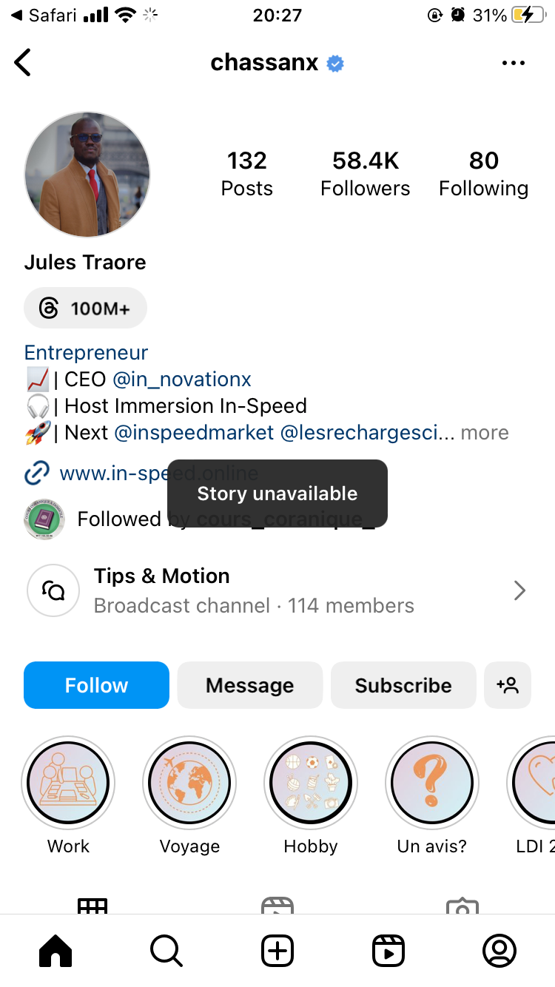Open Tips & Motion broadcast channel chevron

click(519, 590)
